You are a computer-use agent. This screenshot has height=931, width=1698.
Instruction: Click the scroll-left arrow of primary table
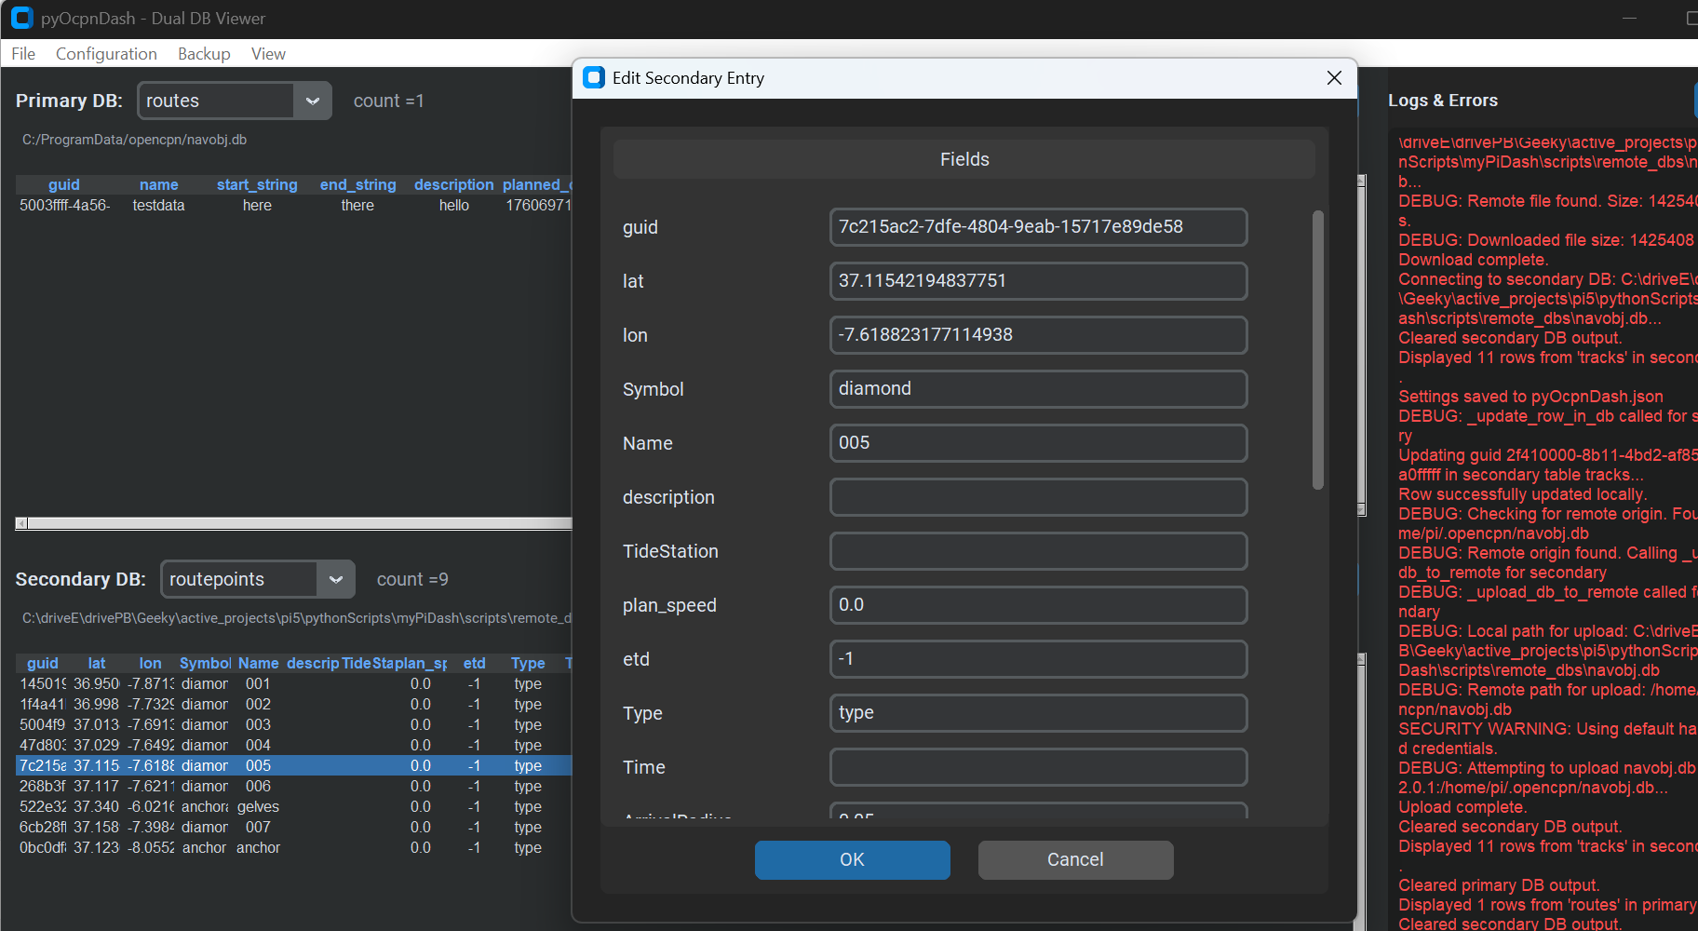(21, 523)
